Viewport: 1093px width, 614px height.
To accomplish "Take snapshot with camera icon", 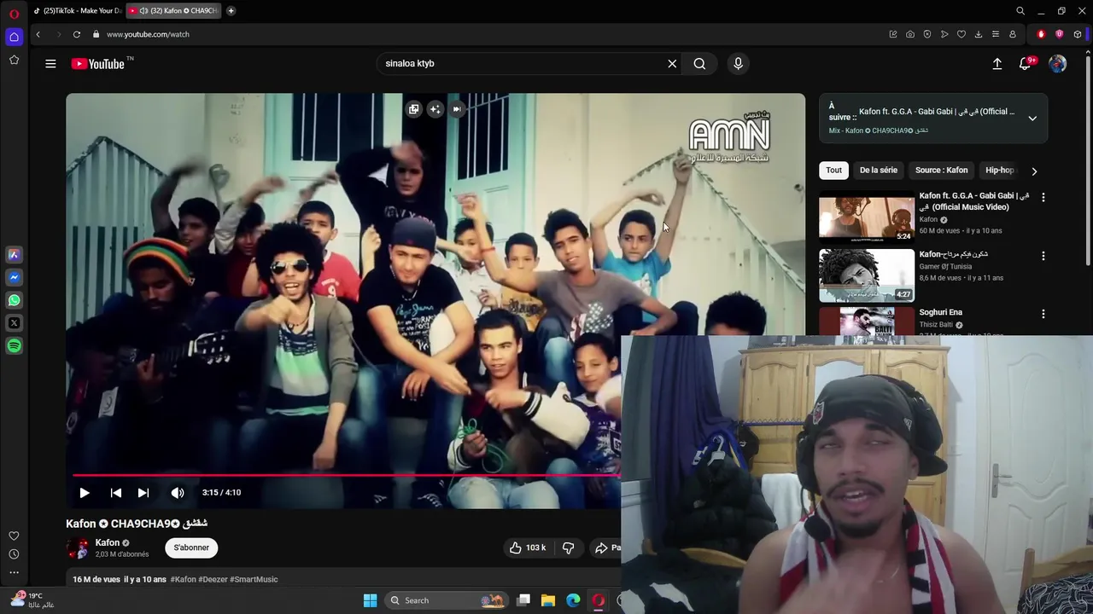I will click(x=910, y=34).
